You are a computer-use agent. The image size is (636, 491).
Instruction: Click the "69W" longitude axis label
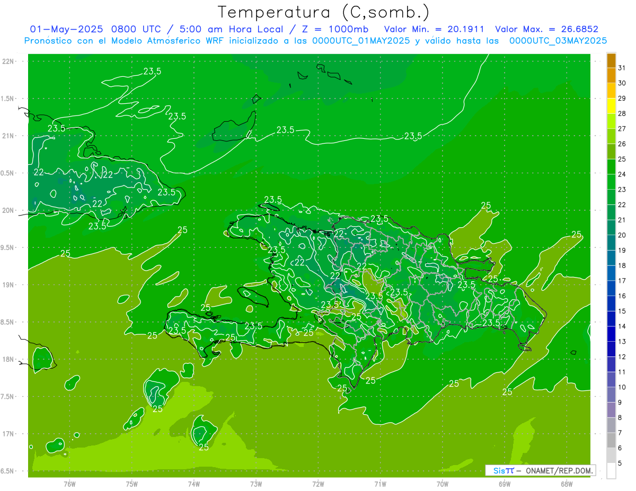click(504, 483)
